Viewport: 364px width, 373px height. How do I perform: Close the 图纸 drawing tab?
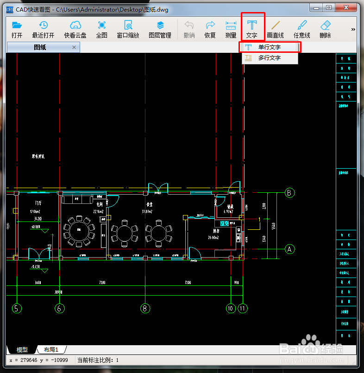(74, 47)
